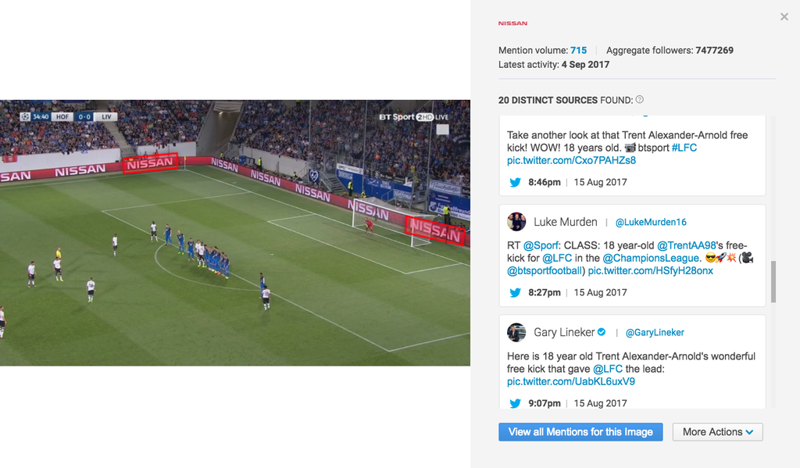The width and height of the screenshot is (800, 468).
Task: Open the mention volume 715 link
Action: pyautogui.click(x=579, y=51)
